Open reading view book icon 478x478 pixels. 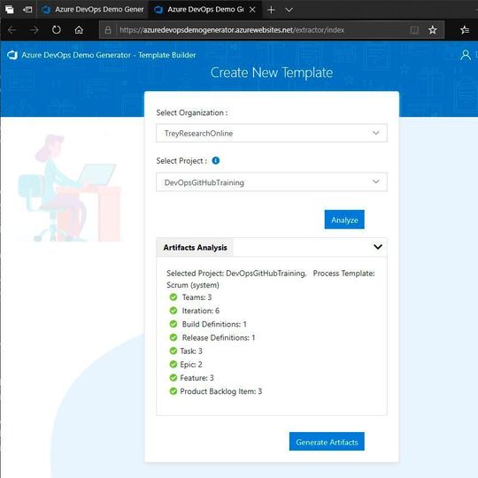pyautogui.click(x=414, y=30)
